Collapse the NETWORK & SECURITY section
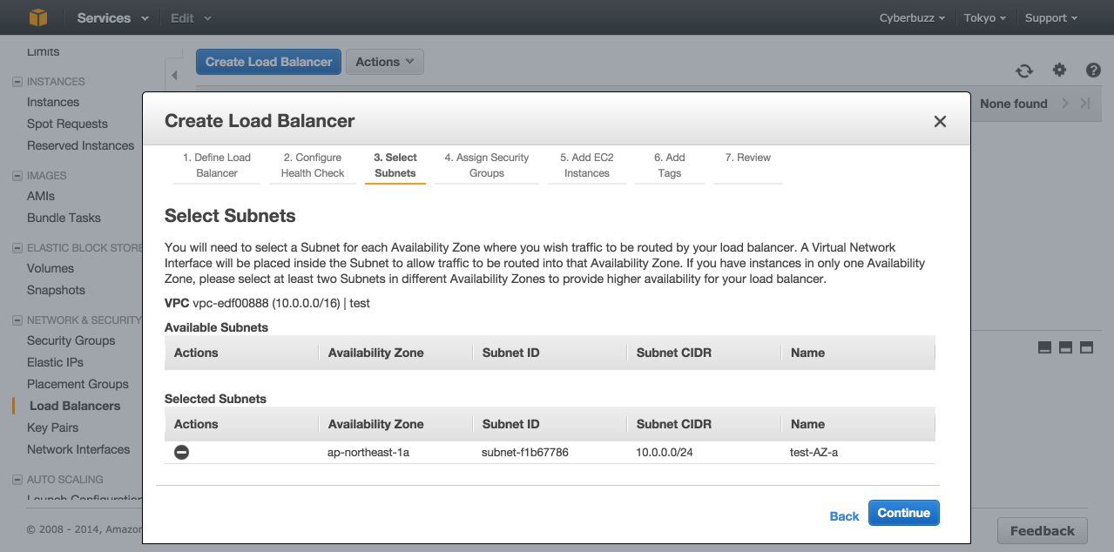1114x552 pixels. tap(17, 320)
